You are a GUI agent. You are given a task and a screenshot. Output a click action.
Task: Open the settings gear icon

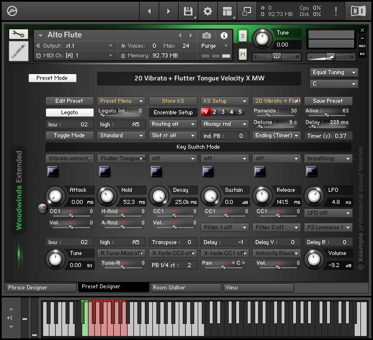207,11
